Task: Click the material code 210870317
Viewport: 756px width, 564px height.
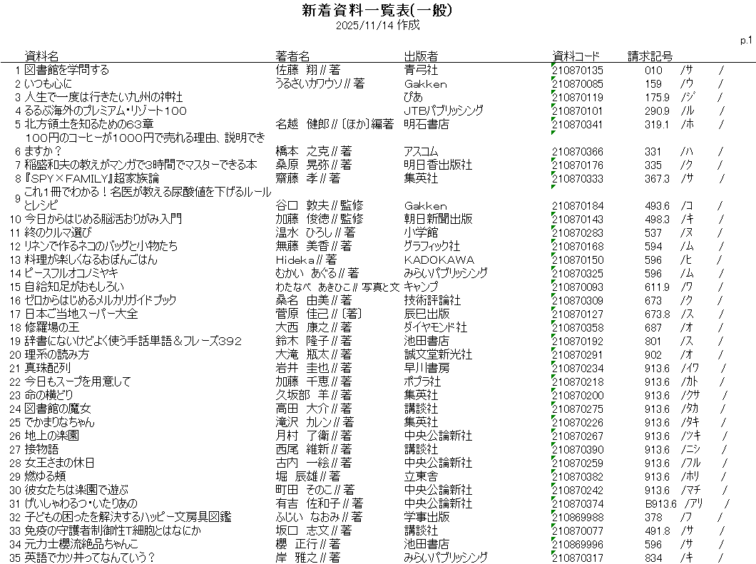Action: click(x=578, y=558)
